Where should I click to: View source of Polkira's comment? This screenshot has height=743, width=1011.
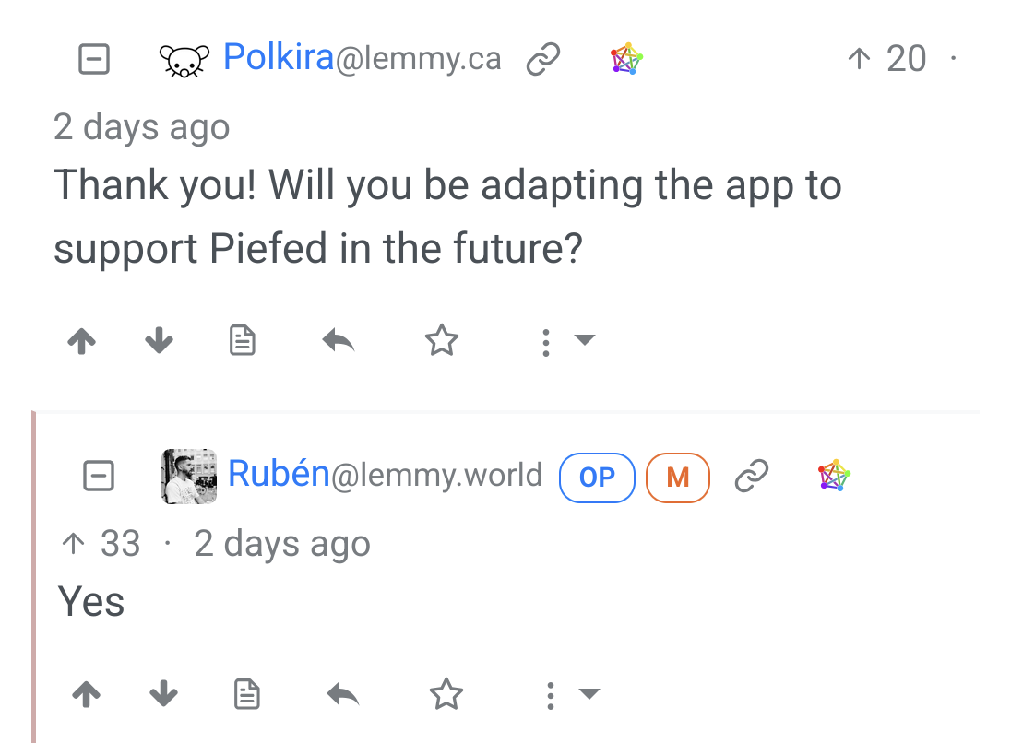tap(242, 342)
